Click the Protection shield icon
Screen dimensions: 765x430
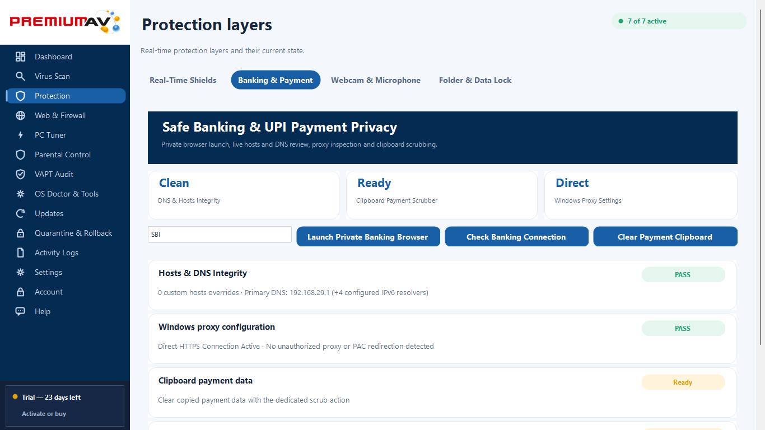tap(21, 96)
